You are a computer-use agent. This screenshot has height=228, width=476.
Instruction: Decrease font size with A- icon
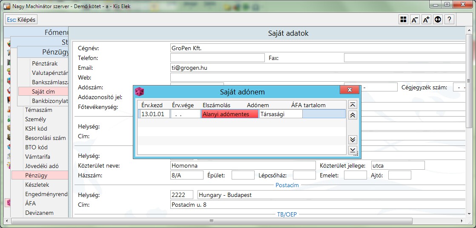(415, 20)
